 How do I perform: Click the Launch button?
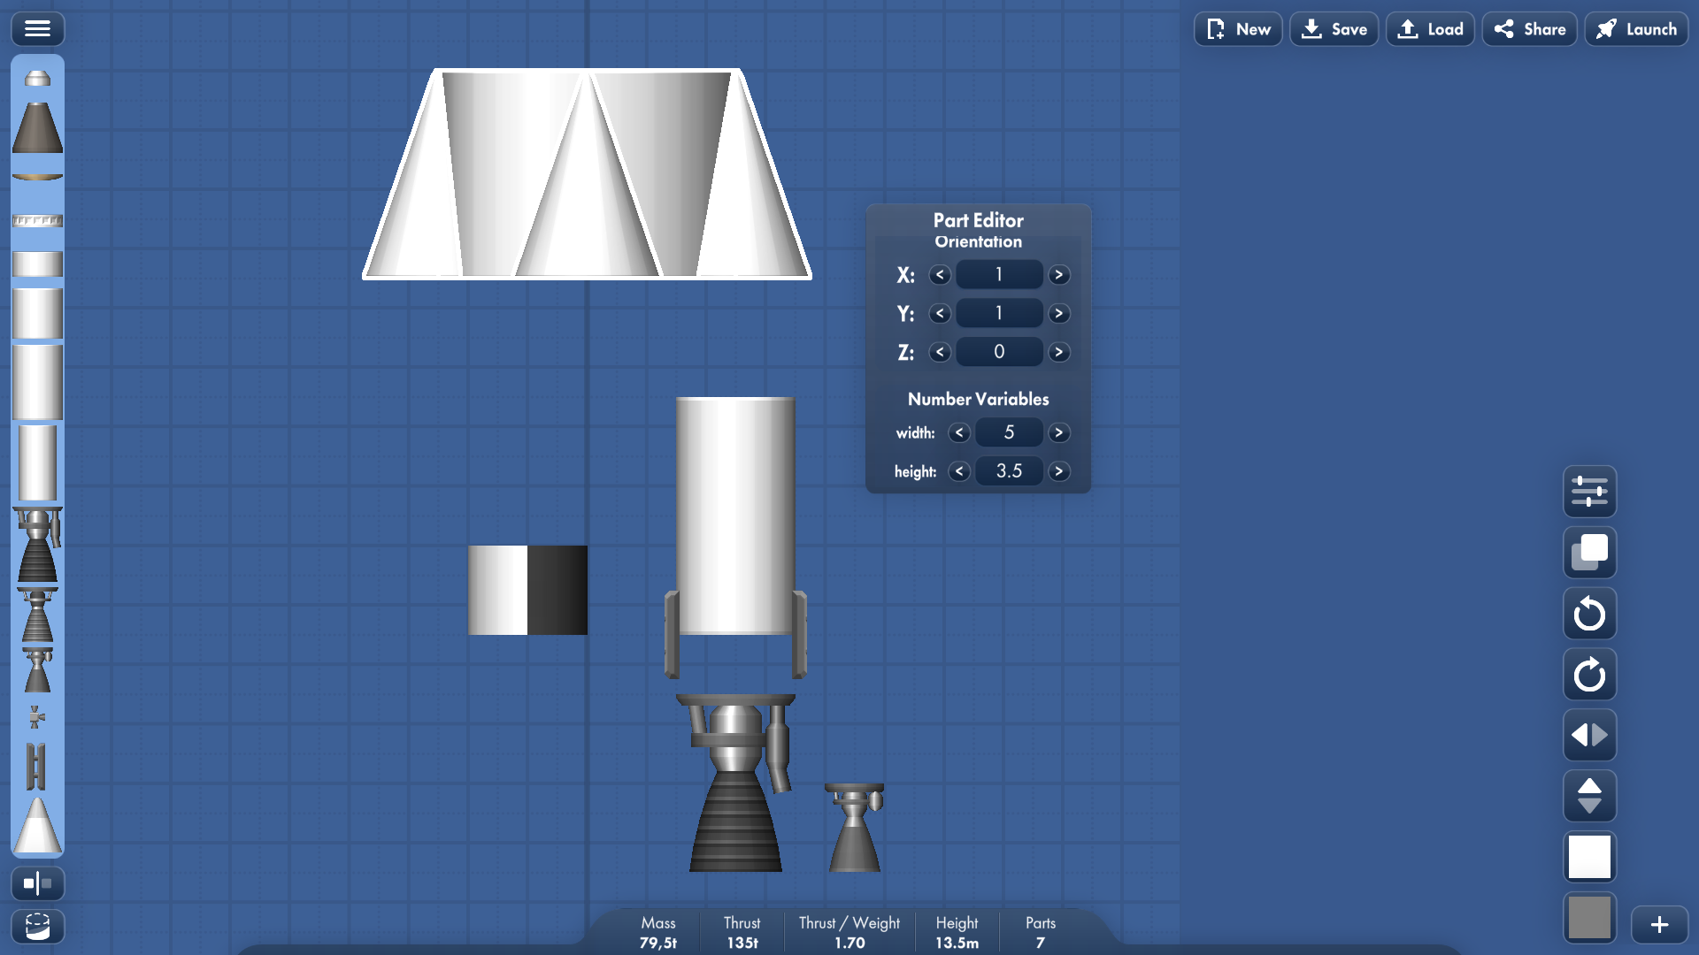1636,29
